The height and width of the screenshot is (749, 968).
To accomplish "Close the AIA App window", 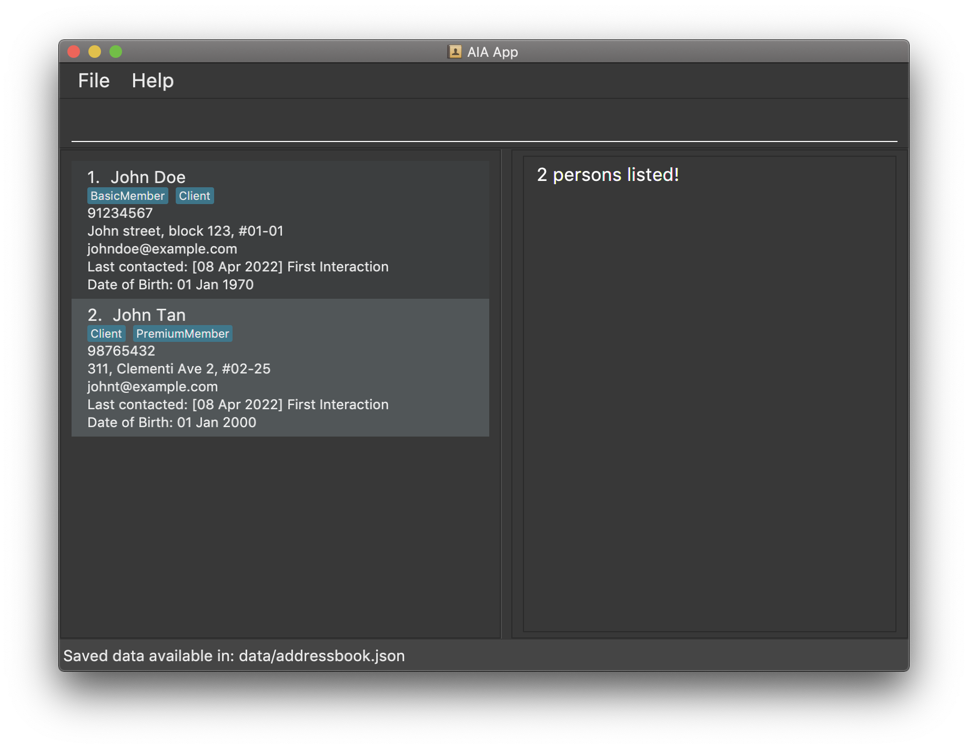I will pos(74,52).
